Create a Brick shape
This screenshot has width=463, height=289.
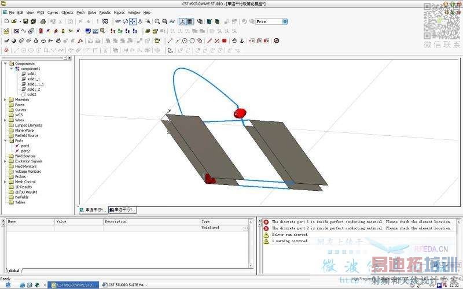click(6, 40)
